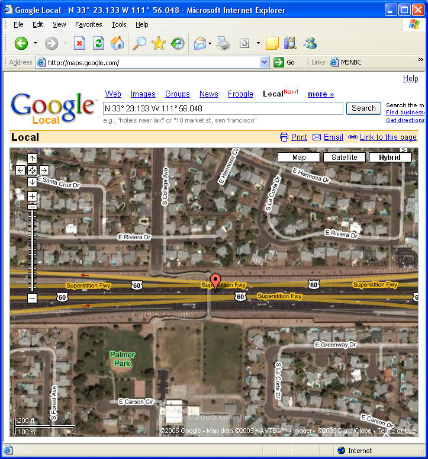The image size is (428, 459).
Task: Click Link to this page
Action: (388, 137)
